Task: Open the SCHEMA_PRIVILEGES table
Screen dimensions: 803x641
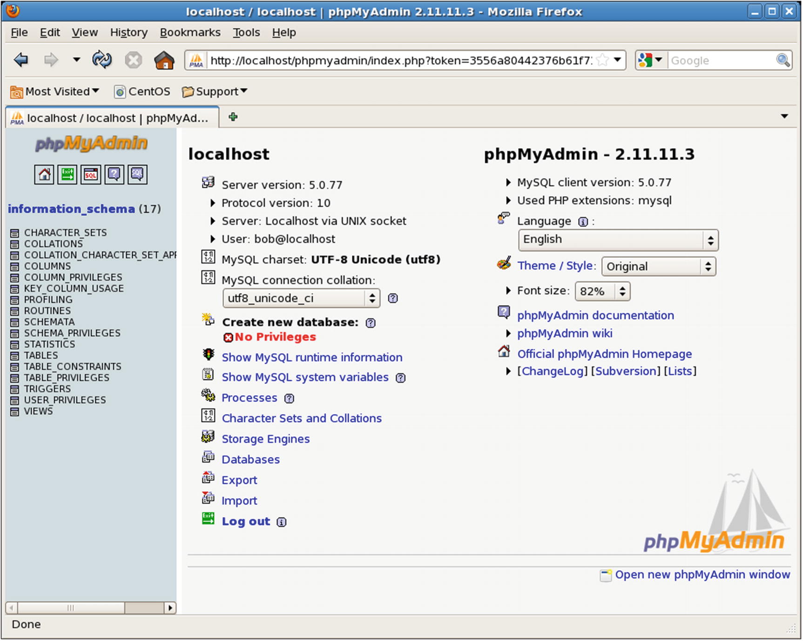Action: point(72,334)
